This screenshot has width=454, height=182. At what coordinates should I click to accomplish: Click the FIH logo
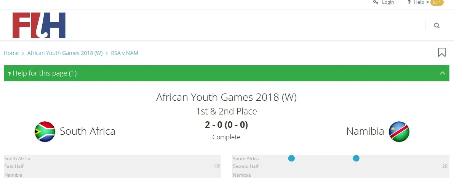[x=39, y=25]
